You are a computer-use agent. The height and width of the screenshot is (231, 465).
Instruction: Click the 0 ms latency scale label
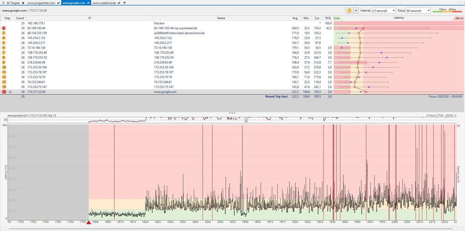pos(336,18)
